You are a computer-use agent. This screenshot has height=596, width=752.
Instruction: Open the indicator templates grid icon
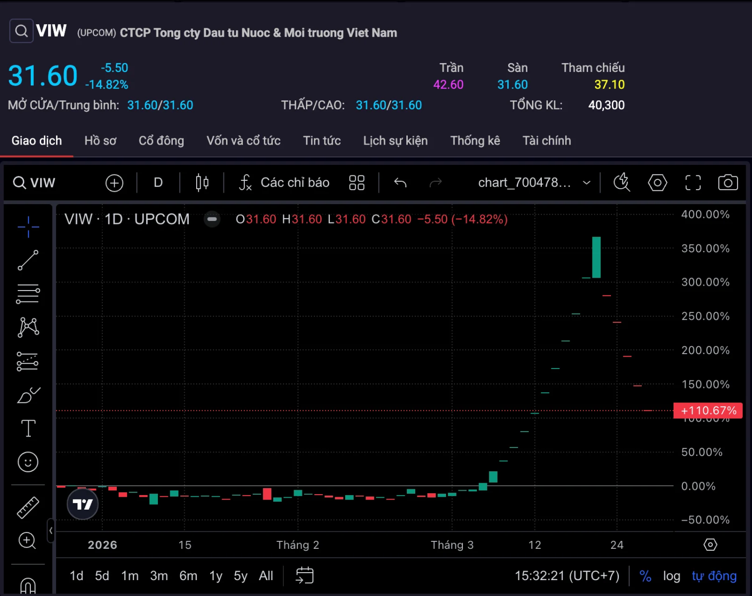point(357,183)
